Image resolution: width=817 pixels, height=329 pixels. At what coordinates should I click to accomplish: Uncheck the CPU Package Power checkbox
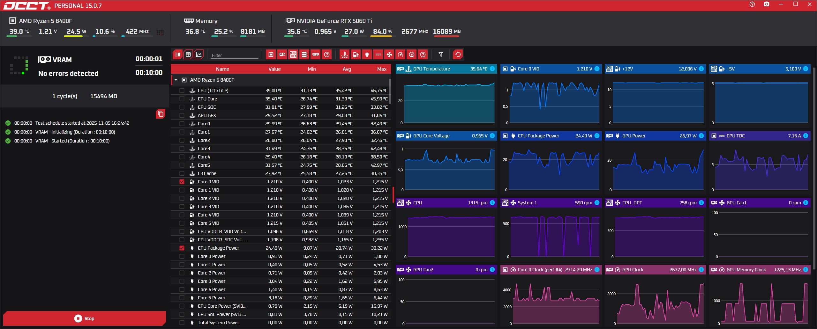(x=182, y=248)
